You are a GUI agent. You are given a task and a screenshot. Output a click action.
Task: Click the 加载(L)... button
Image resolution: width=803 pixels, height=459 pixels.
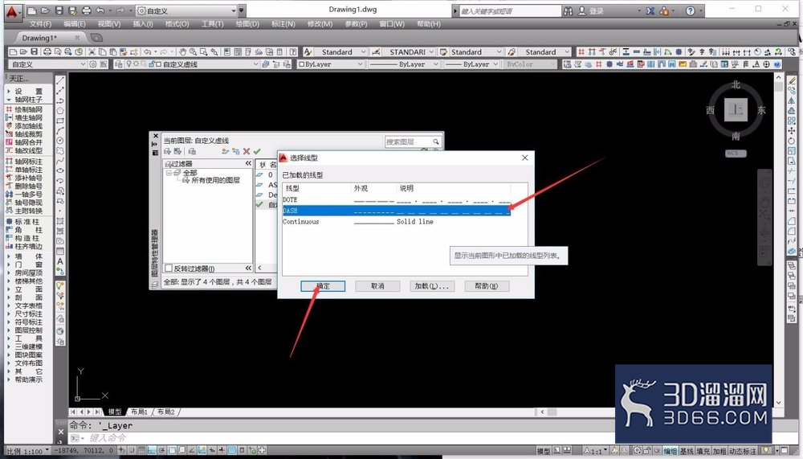click(x=432, y=285)
